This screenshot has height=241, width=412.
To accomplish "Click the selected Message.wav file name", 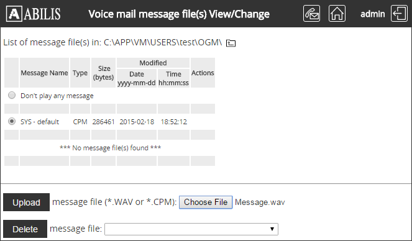I will coord(260,202).
